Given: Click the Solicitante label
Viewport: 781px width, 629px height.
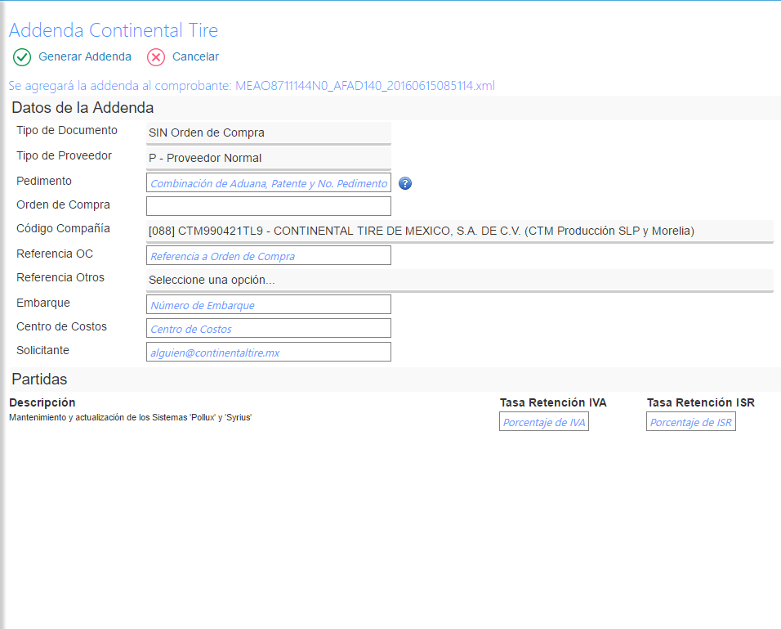Looking at the screenshot, I should point(42,350).
